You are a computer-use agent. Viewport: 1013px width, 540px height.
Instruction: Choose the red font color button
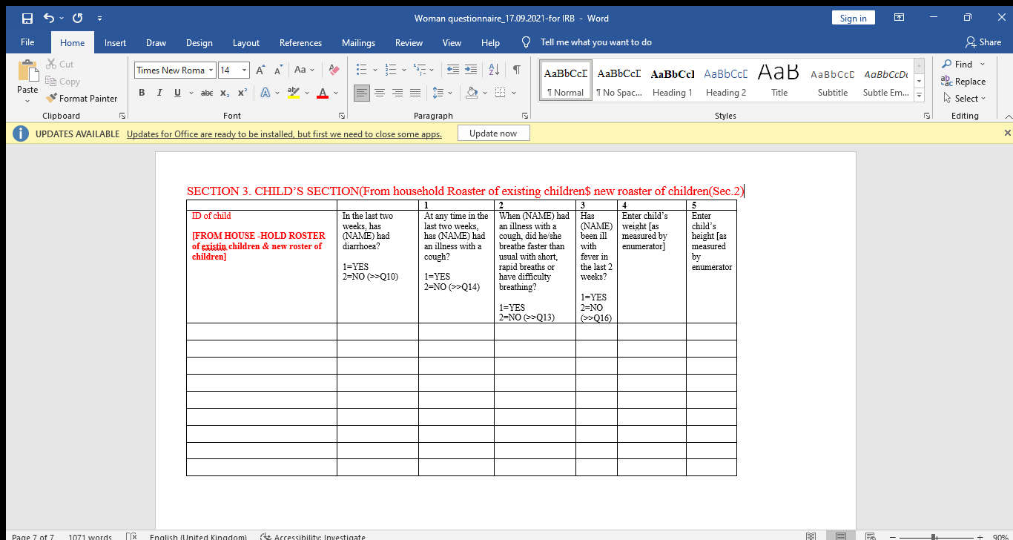coord(323,93)
